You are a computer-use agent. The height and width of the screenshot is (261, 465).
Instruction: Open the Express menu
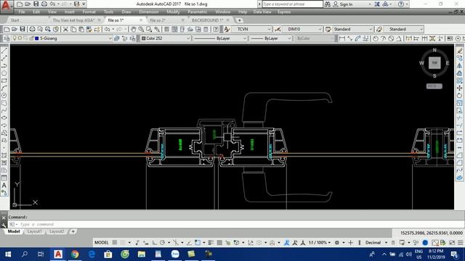pos(284,12)
